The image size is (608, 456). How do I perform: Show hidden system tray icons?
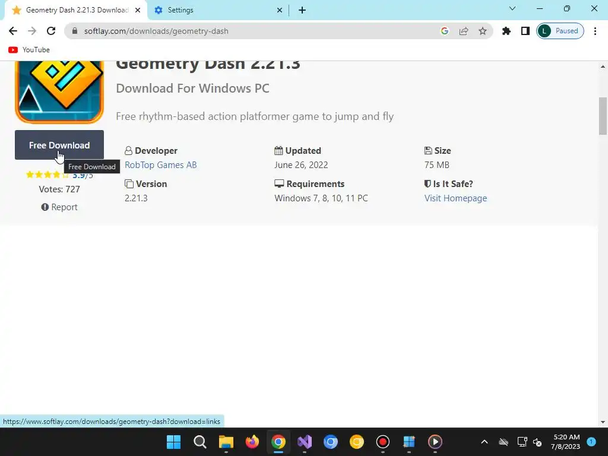[484, 442]
